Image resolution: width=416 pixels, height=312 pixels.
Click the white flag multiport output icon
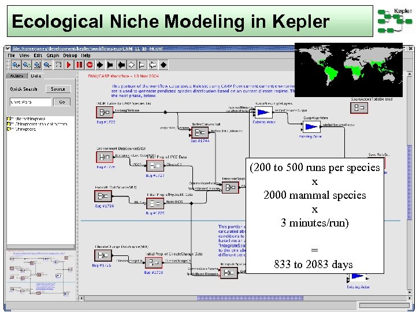[142, 65]
